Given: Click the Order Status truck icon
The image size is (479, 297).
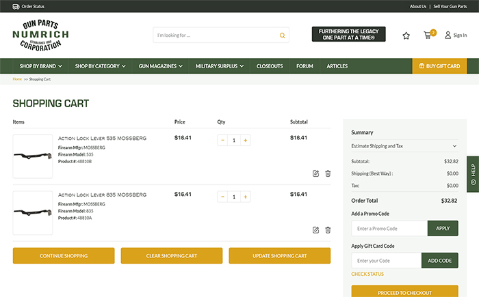Looking at the screenshot, I should [16, 6].
